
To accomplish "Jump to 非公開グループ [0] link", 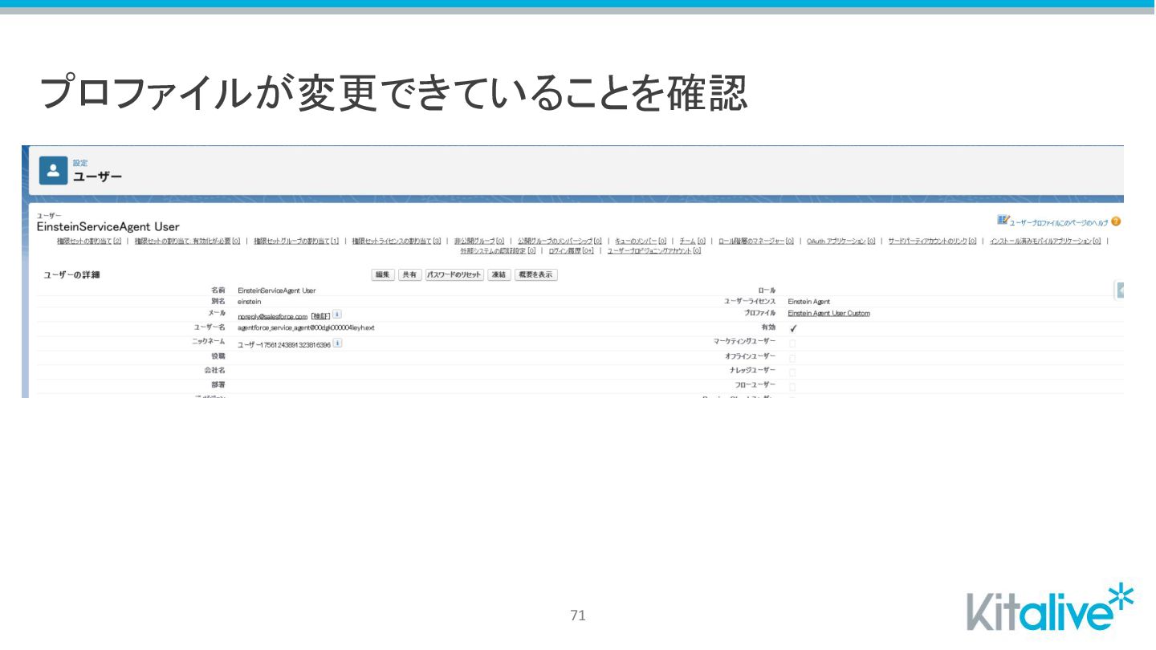I will tap(479, 241).
